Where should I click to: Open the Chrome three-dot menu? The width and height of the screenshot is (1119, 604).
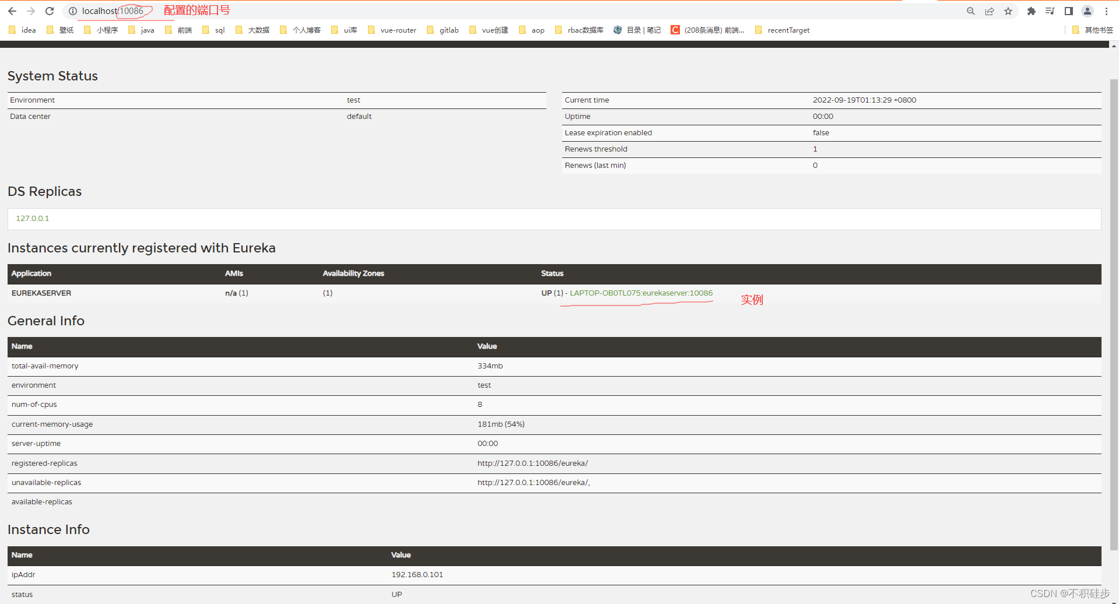[x=1106, y=11]
